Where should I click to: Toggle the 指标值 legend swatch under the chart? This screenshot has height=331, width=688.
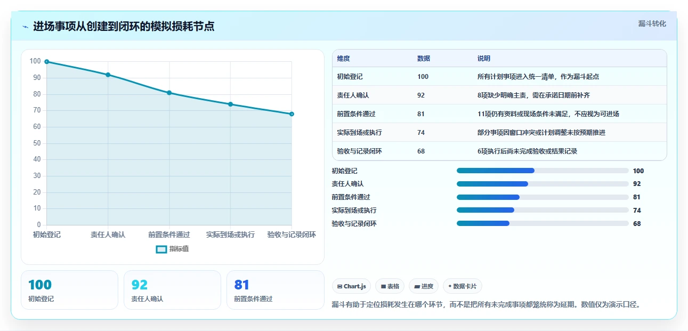pyautogui.click(x=161, y=249)
